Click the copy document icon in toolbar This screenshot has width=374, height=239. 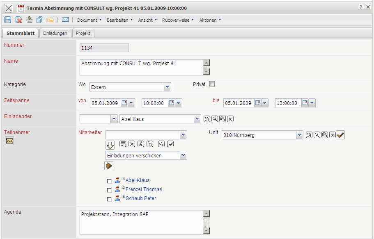point(39,20)
